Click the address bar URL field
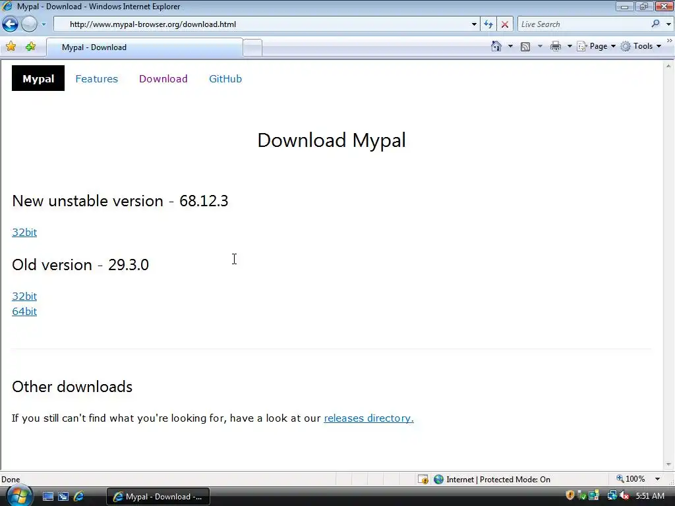 [x=261, y=24]
